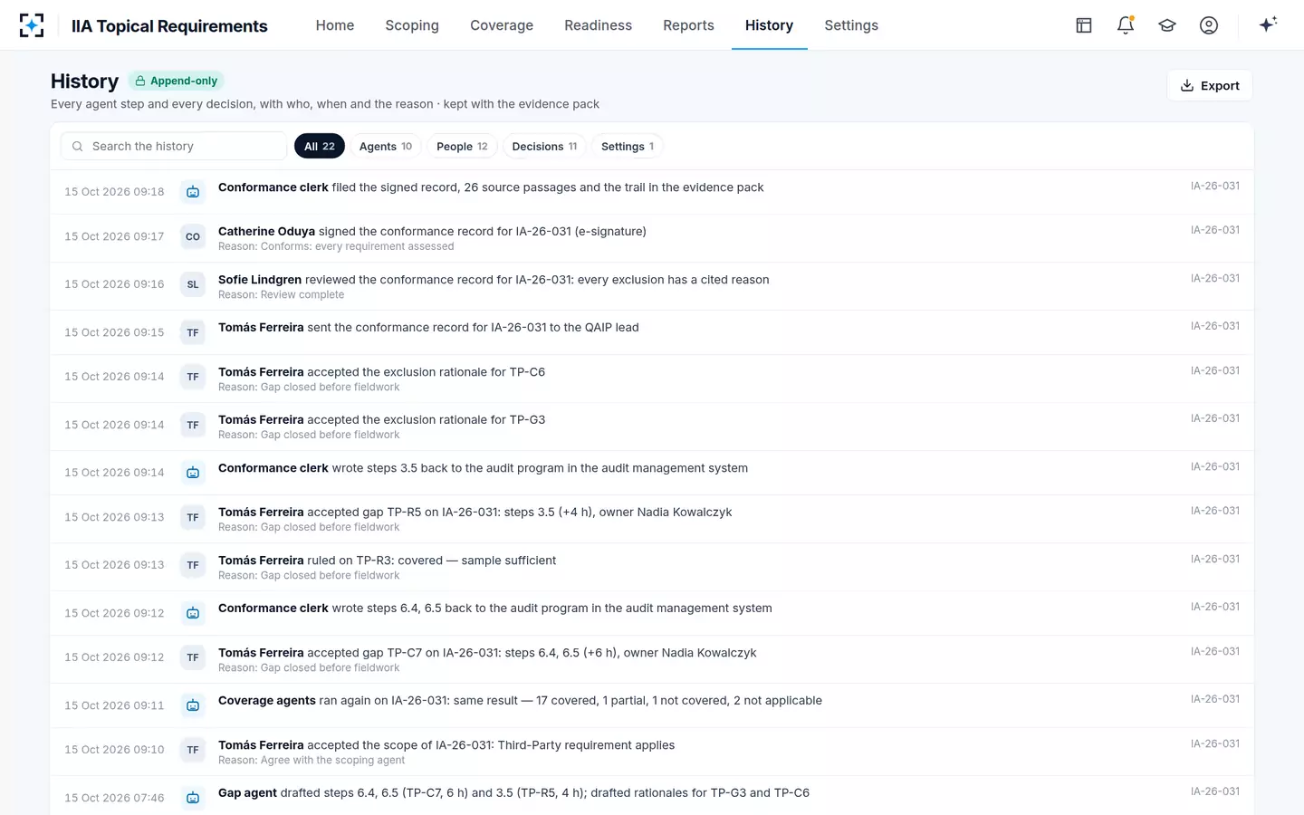
Task: Open the Readiness tab
Action: pos(598,25)
